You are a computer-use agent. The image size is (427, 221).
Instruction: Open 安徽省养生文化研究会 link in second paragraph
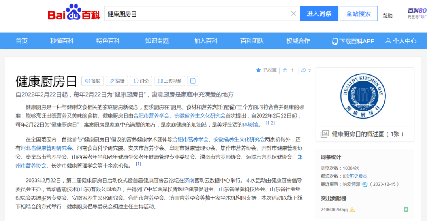tap(239, 139)
